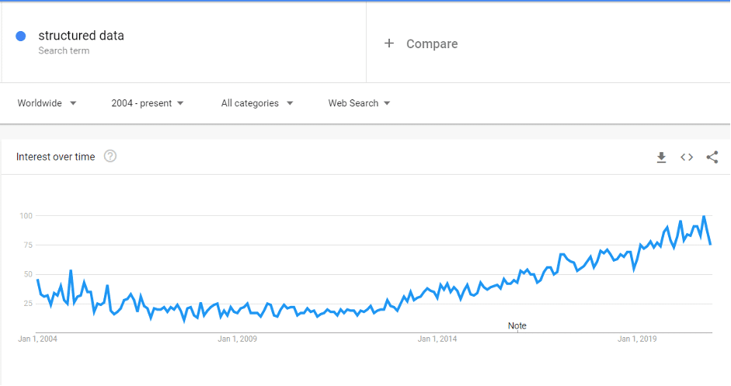Select the Jan 1, 2014 axis label
The image size is (731, 386).
coord(437,339)
